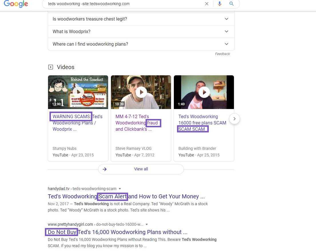This screenshot has width=316, height=252.
Task: Click 'Stumpy Nubs' channel name
Action: point(65,148)
